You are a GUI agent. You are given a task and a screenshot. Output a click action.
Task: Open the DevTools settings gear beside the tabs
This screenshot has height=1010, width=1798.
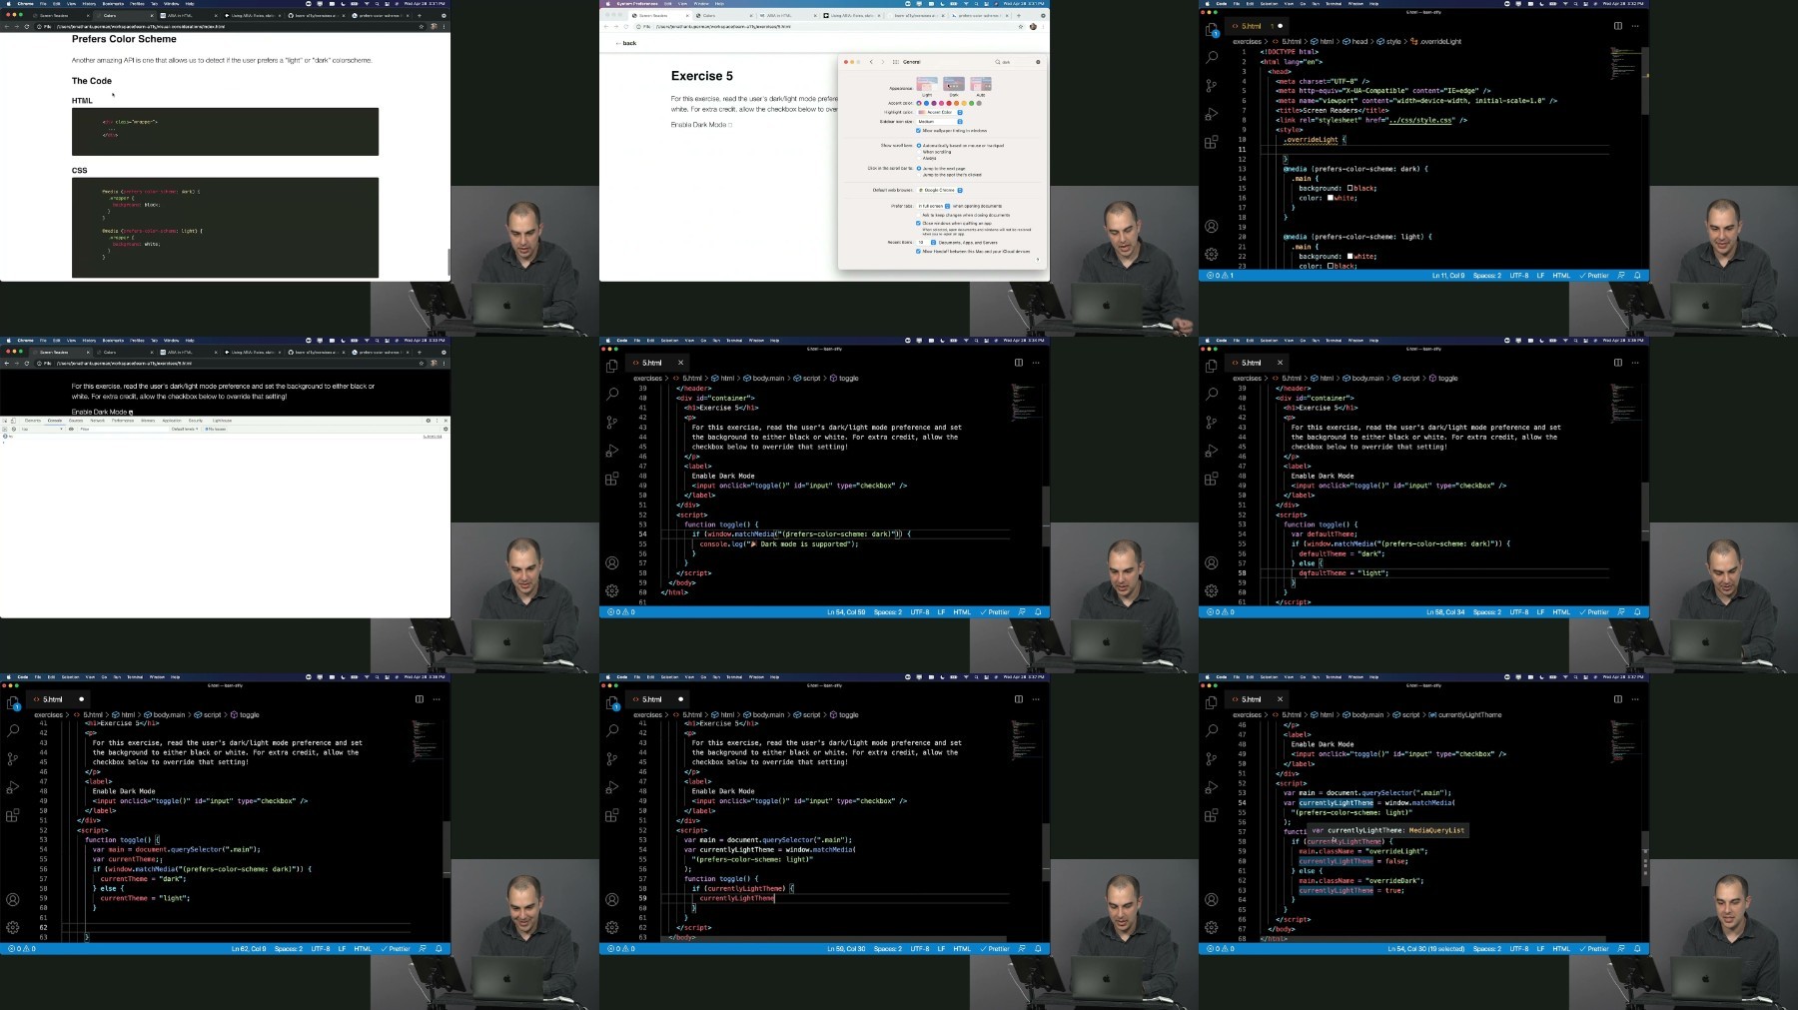[428, 421]
